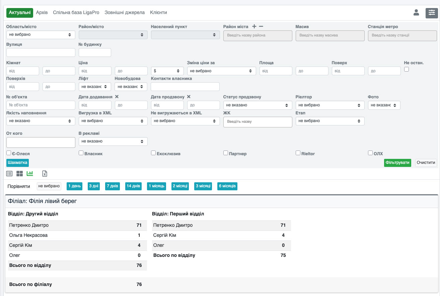This screenshot has width=440, height=296.
Task: Check the ОЛХ checkbox
Action: (x=370, y=153)
